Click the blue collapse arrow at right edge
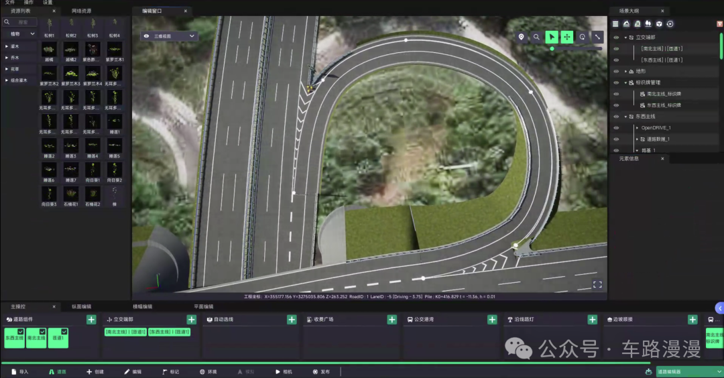The height and width of the screenshot is (378, 724). point(719,308)
